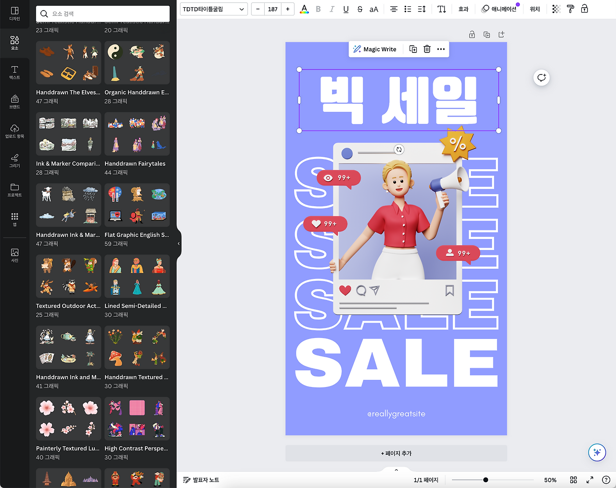Viewport: 616px width, 488px height.
Task: Duplicate element via copy icon next to Magic Write
Action: (412, 49)
